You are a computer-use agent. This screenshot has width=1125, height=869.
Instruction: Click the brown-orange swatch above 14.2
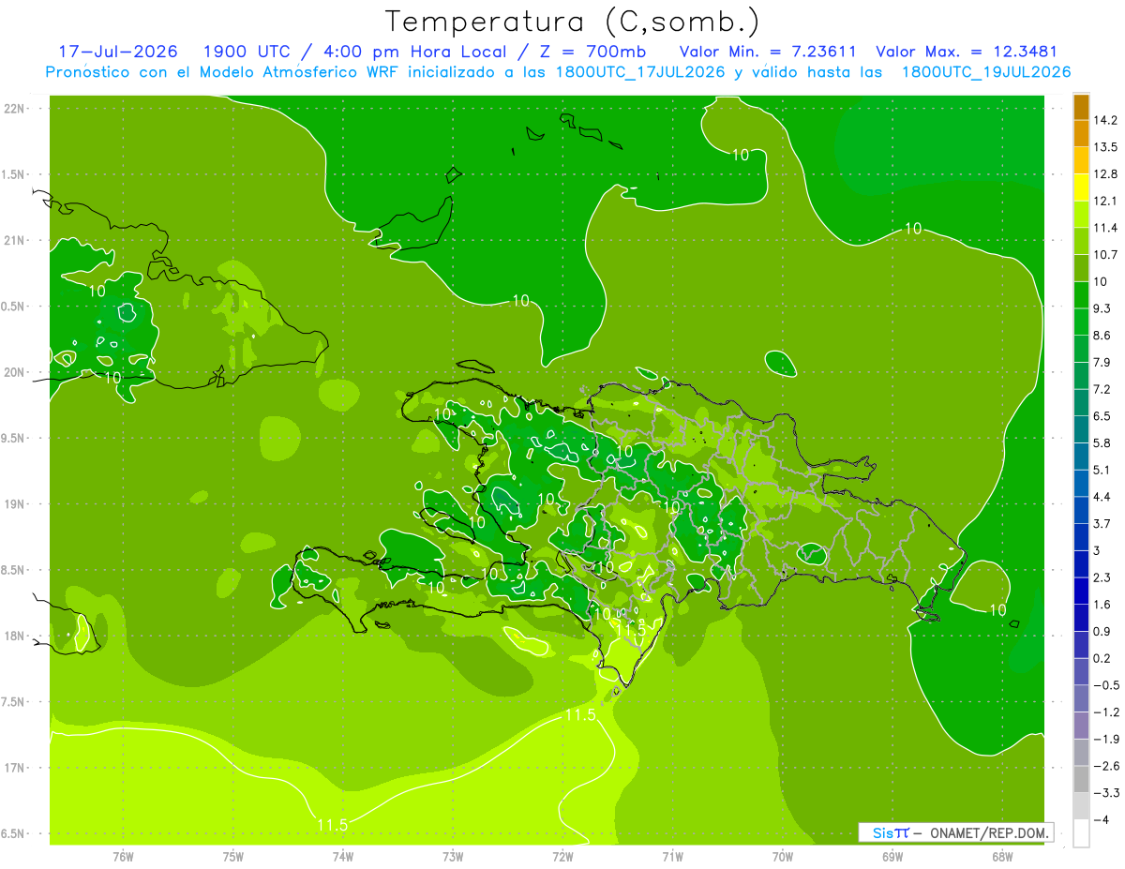1081,107
